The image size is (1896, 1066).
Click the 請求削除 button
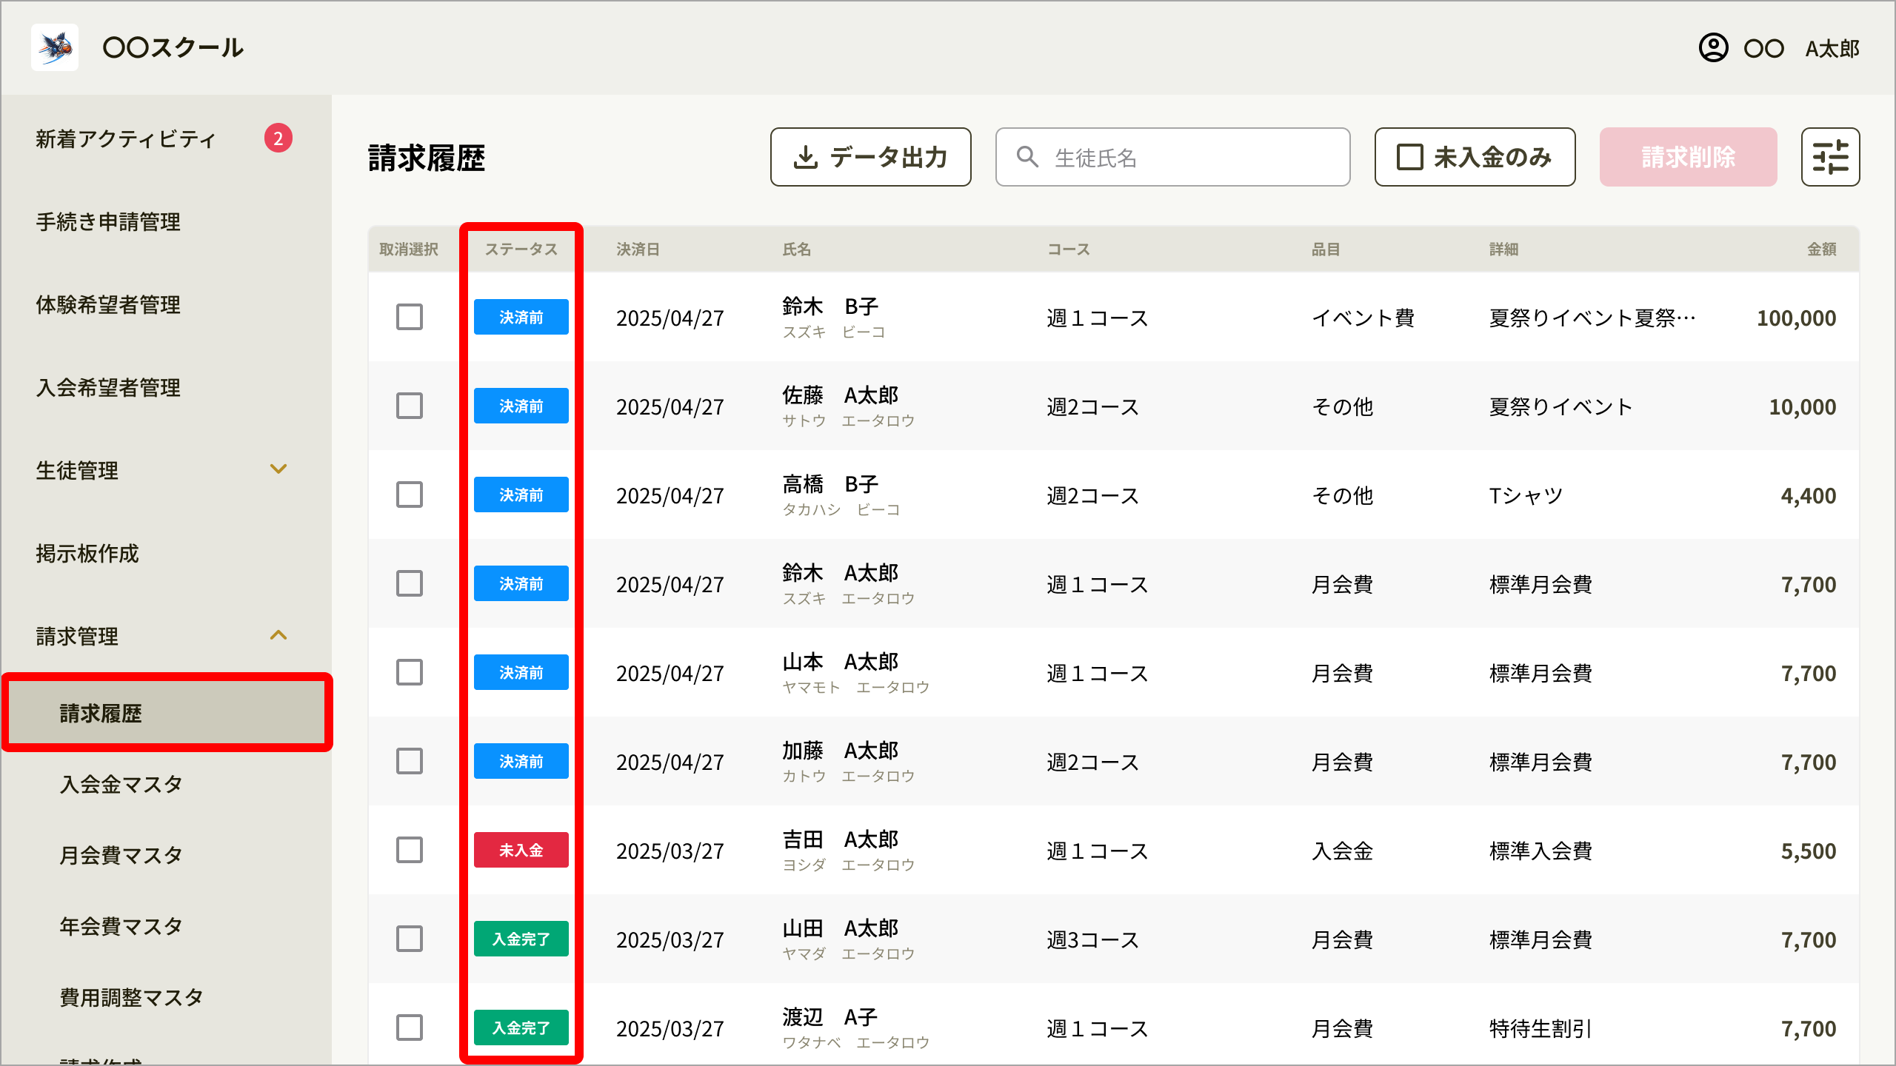click(x=1689, y=157)
